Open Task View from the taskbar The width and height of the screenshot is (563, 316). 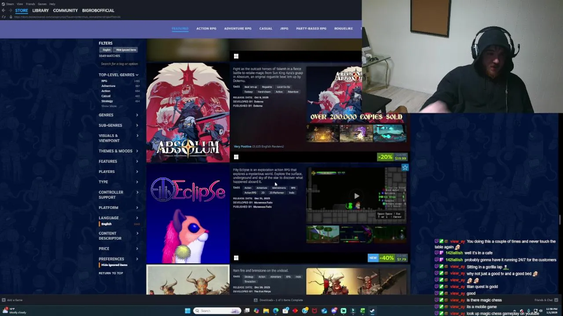point(247,311)
